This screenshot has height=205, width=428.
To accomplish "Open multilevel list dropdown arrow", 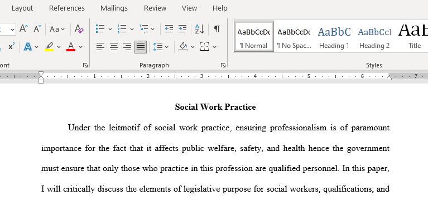I will [152, 29].
